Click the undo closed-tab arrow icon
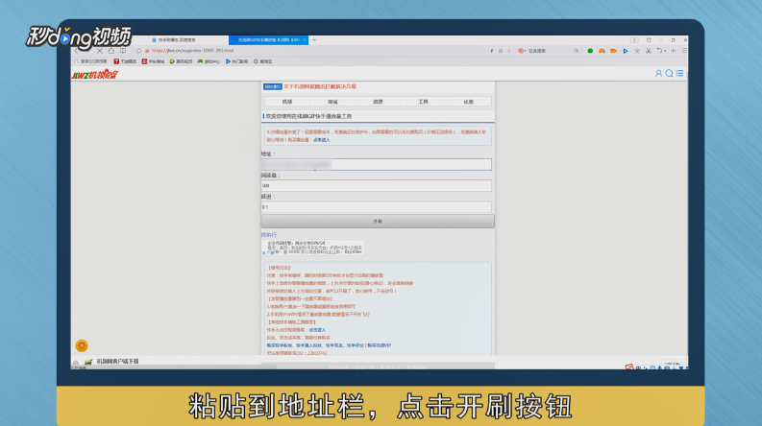Screen dimensions: 762x426 tap(659, 51)
